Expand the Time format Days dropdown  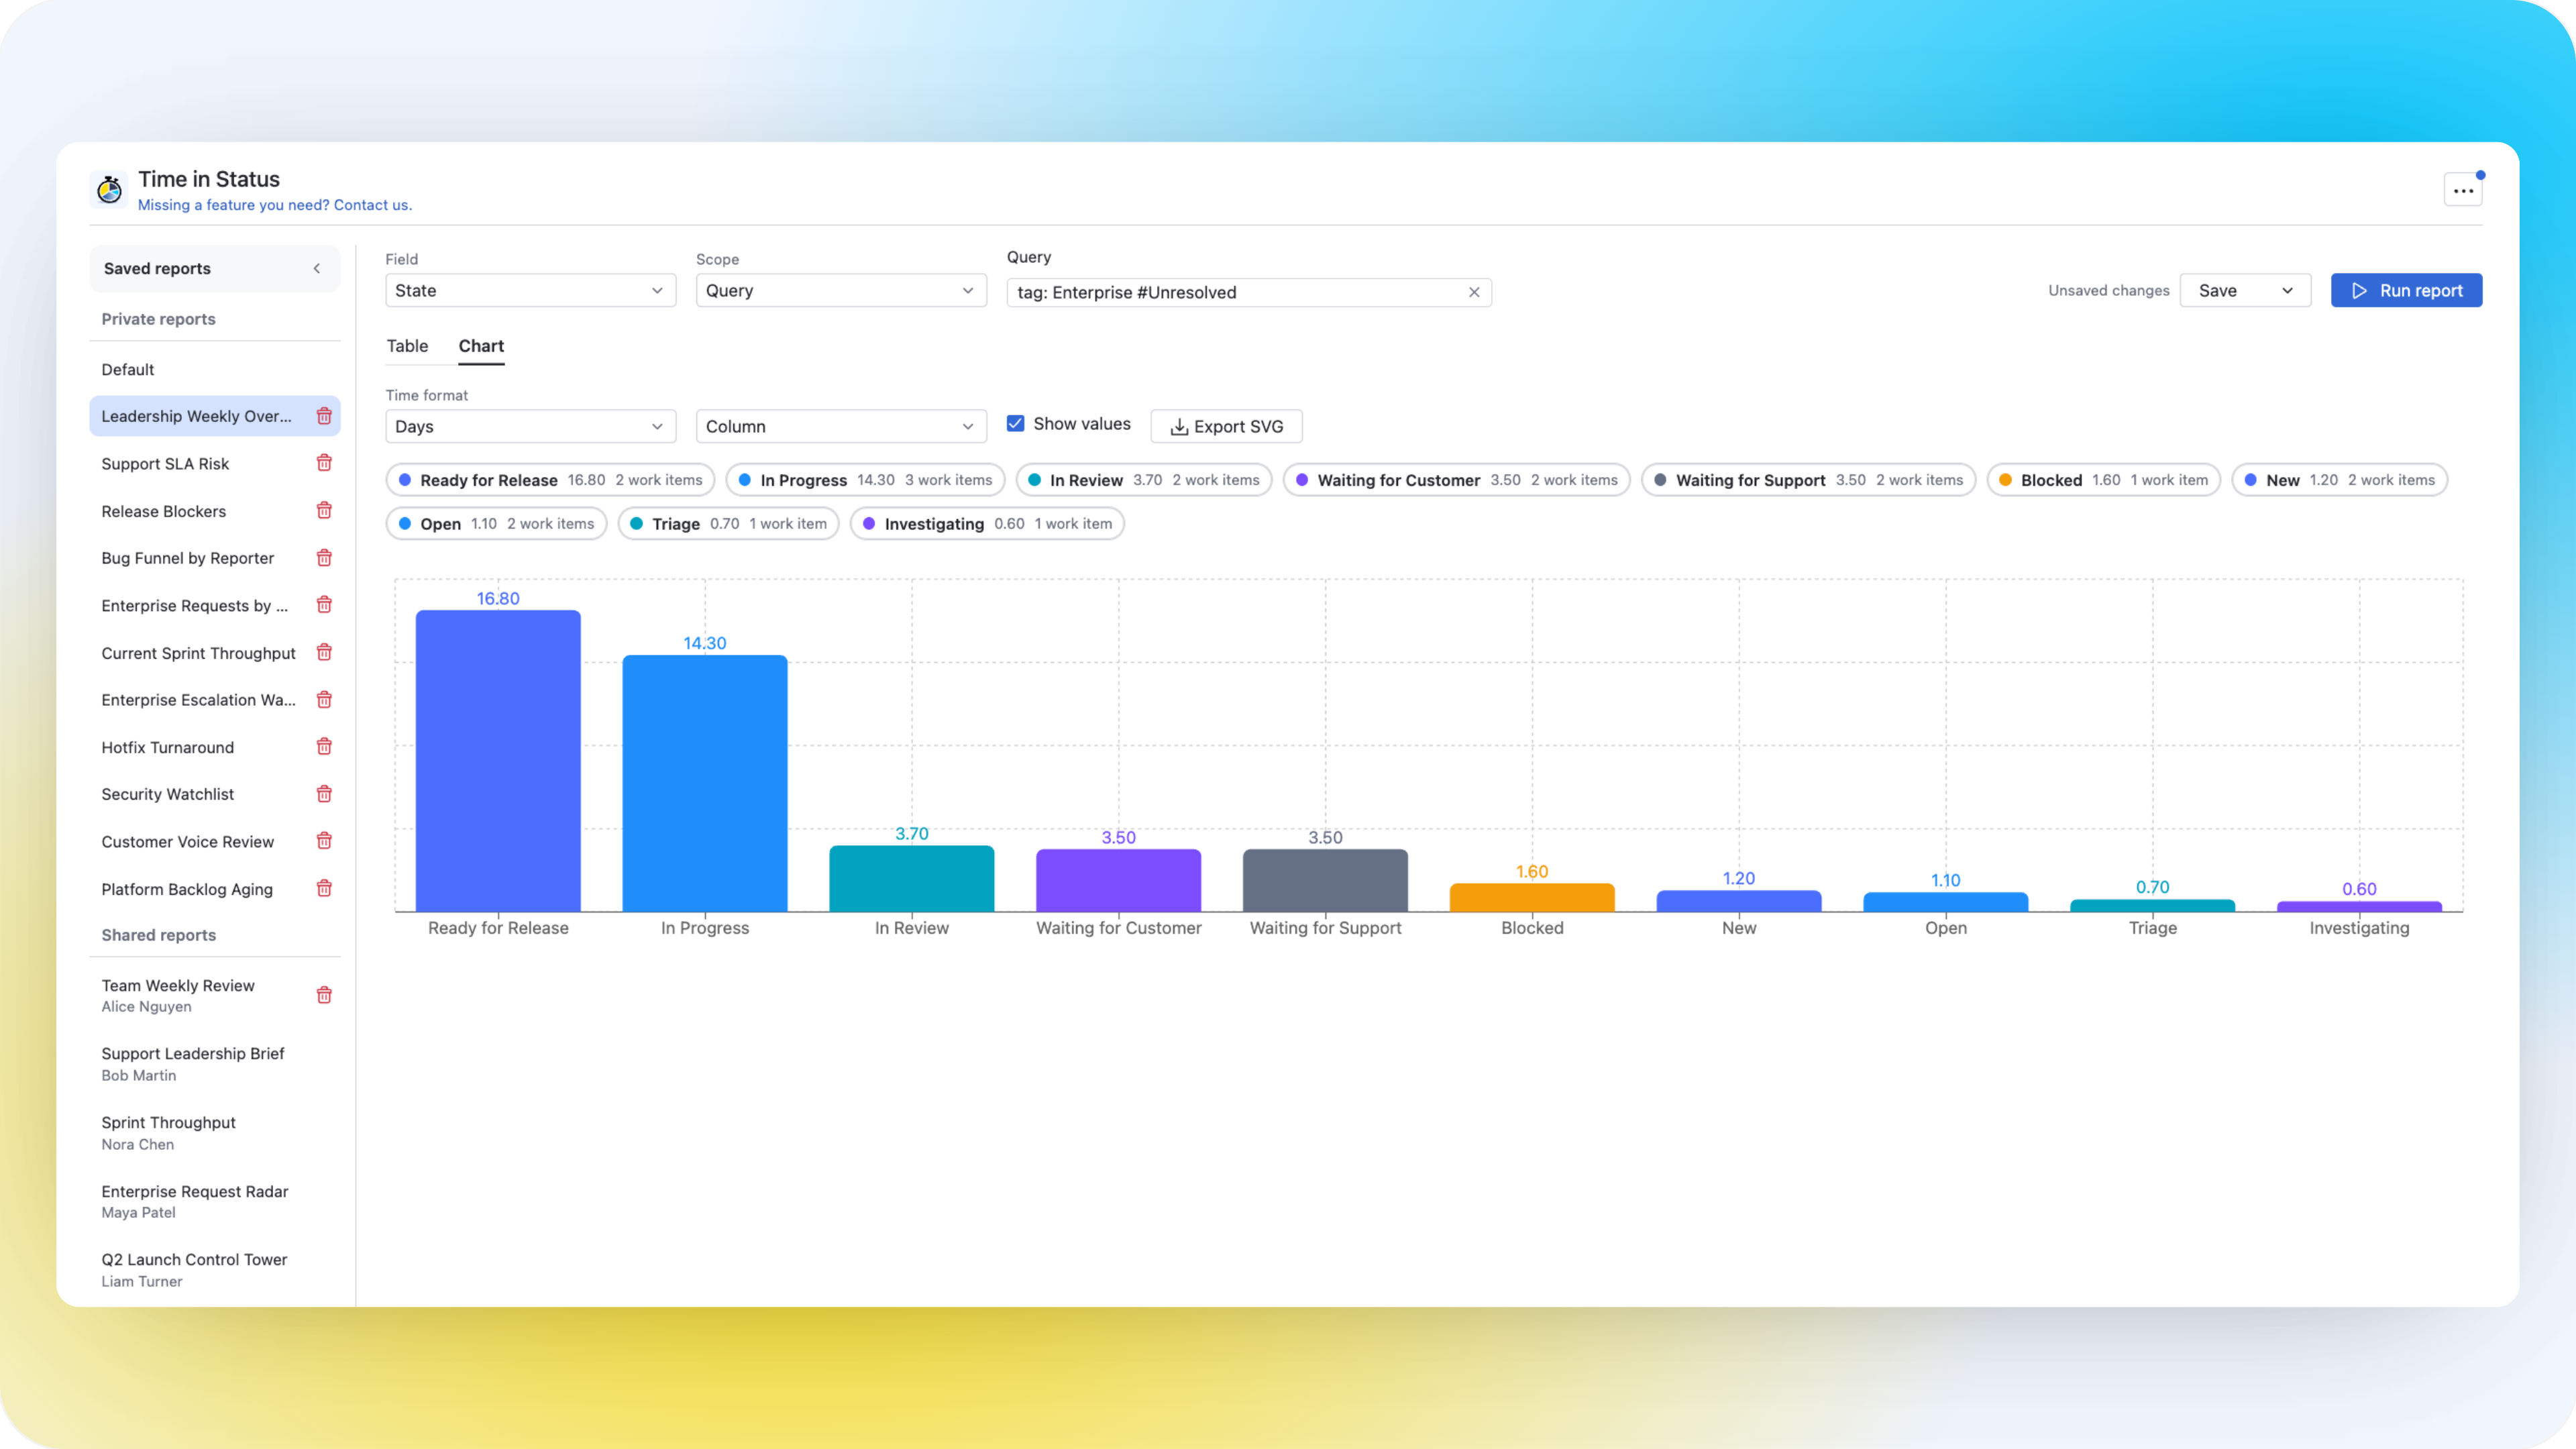coord(530,427)
